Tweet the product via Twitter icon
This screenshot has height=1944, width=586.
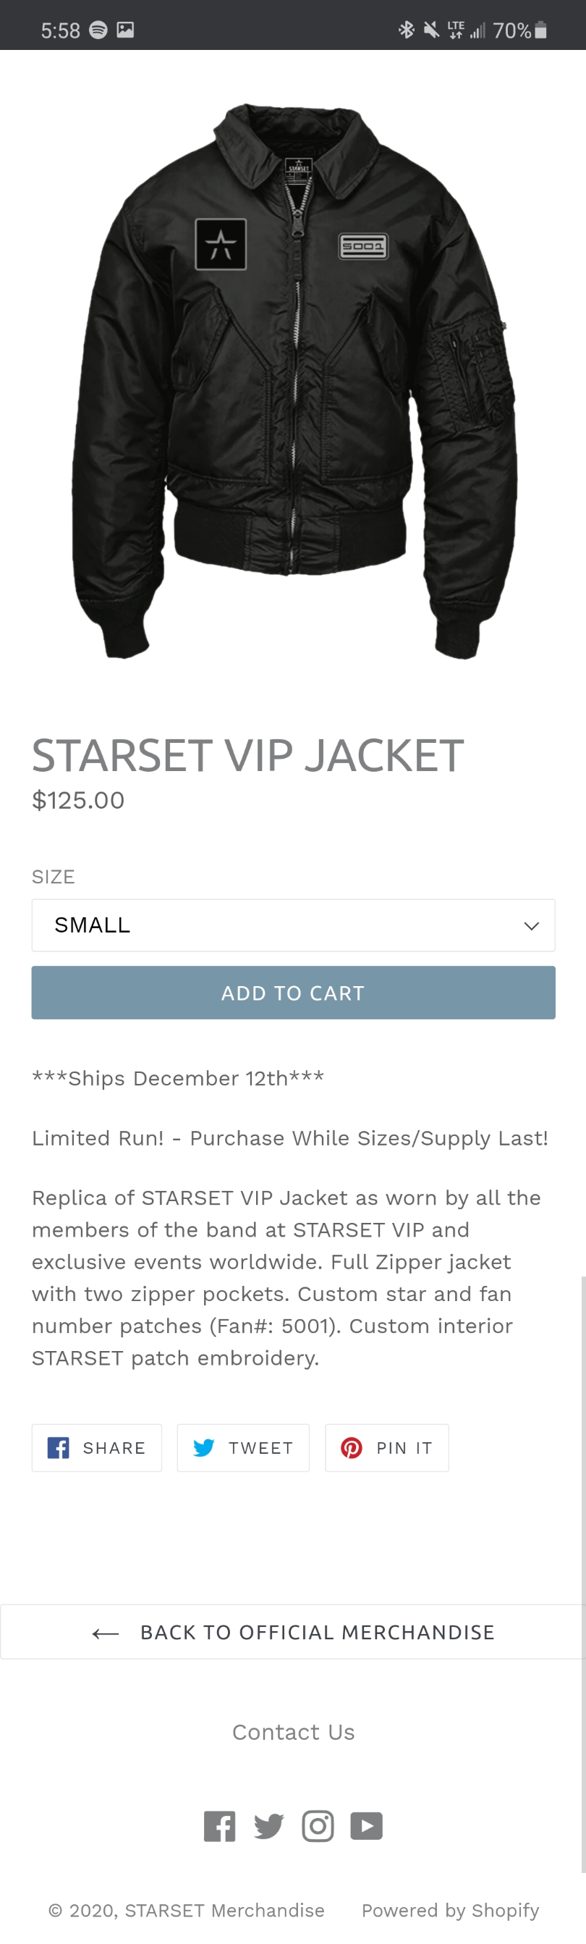coord(242,1447)
